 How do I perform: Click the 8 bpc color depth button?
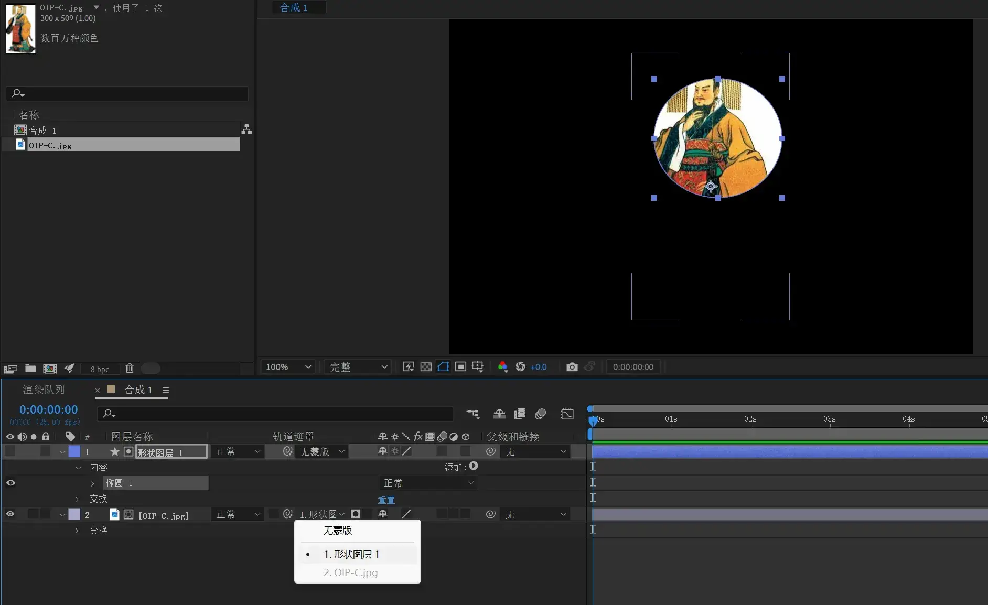point(100,369)
